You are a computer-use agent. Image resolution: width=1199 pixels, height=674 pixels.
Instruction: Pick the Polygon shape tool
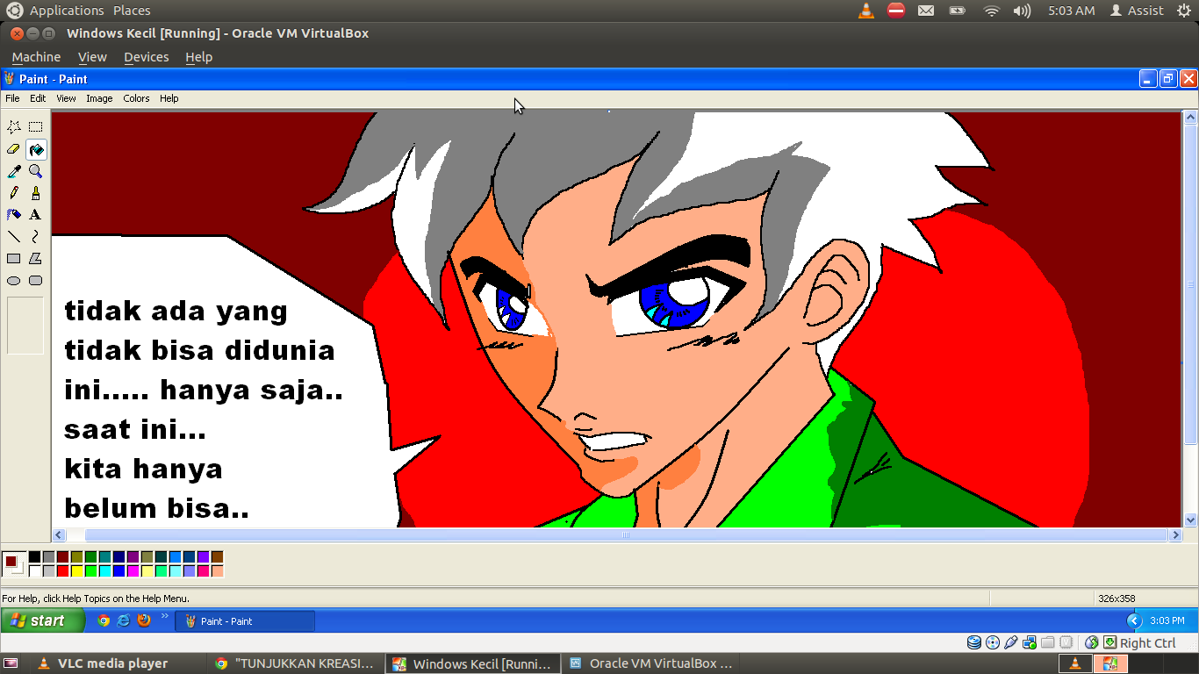click(x=36, y=259)
